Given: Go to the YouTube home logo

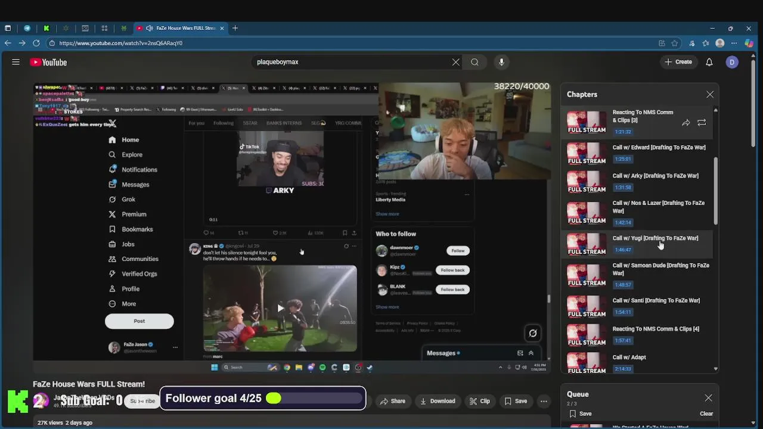Looking at the screenshot, I should [48, 62].
